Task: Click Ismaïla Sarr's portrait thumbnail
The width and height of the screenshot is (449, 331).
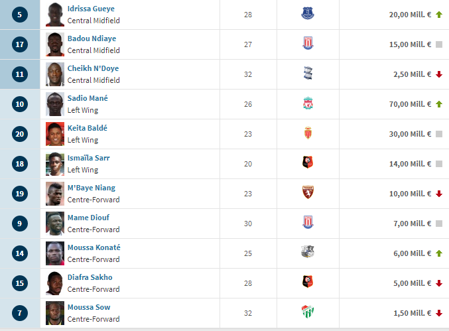Action: point(55,164)
